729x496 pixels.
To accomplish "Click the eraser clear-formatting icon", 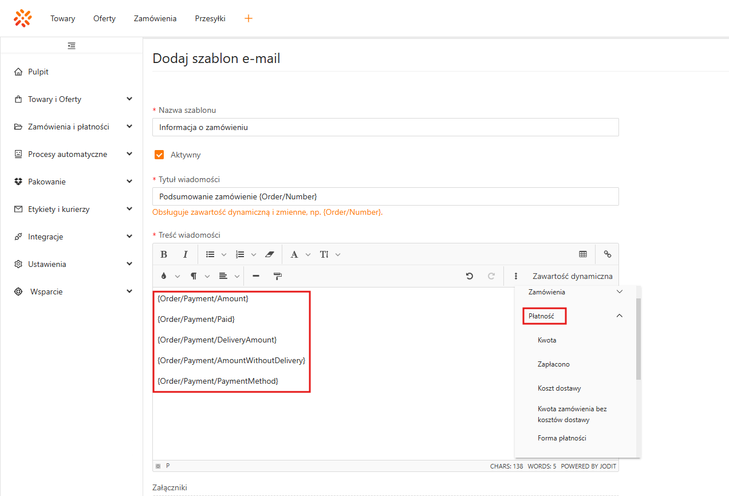I will pos(270,254).
